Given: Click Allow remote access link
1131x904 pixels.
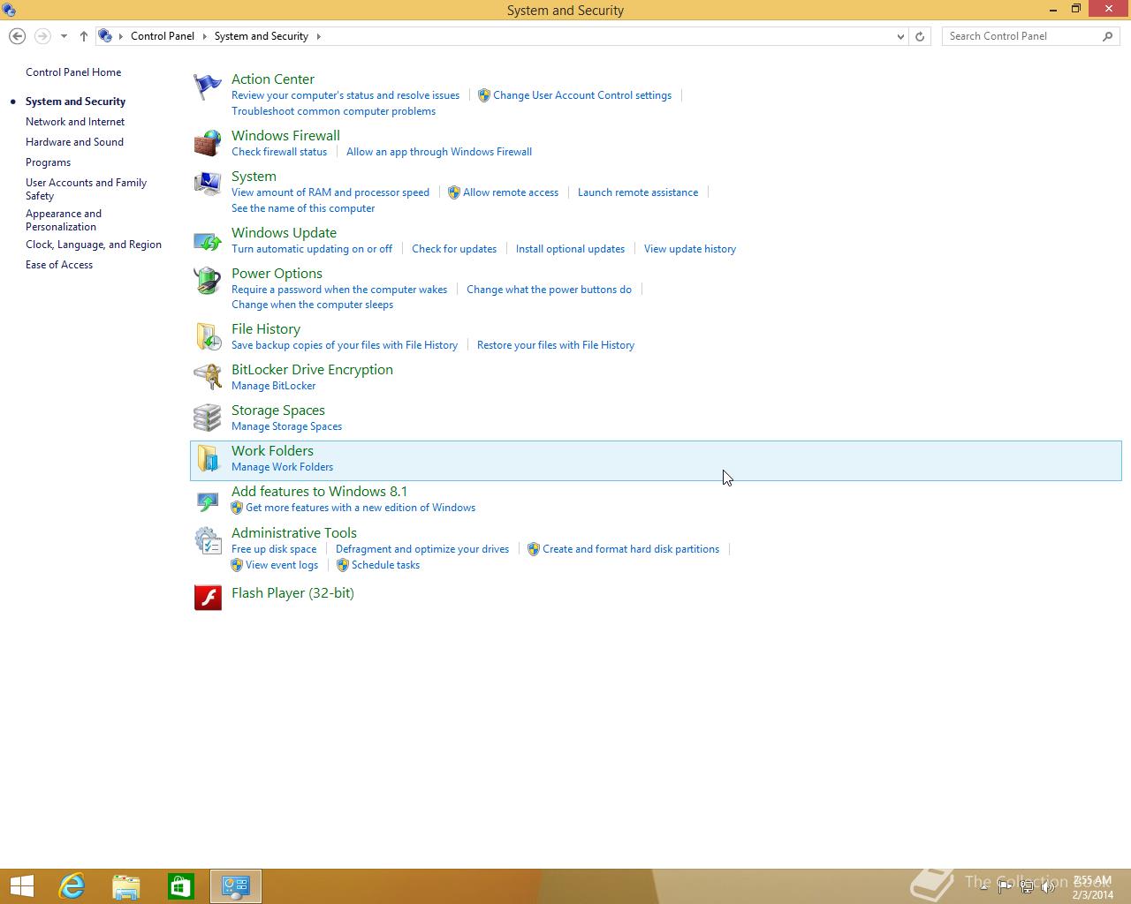Looking at the screenshot, I should (x=511, y=192).
